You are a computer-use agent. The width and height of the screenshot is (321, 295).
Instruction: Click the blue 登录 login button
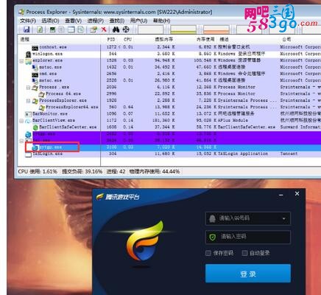click(248, 274)
